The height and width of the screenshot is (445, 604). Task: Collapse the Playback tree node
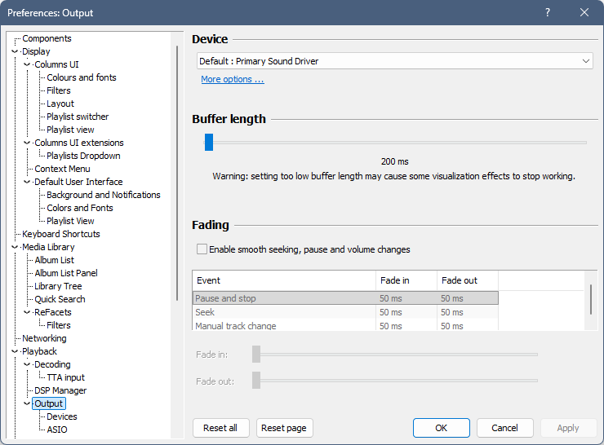[x=16, y=351]
